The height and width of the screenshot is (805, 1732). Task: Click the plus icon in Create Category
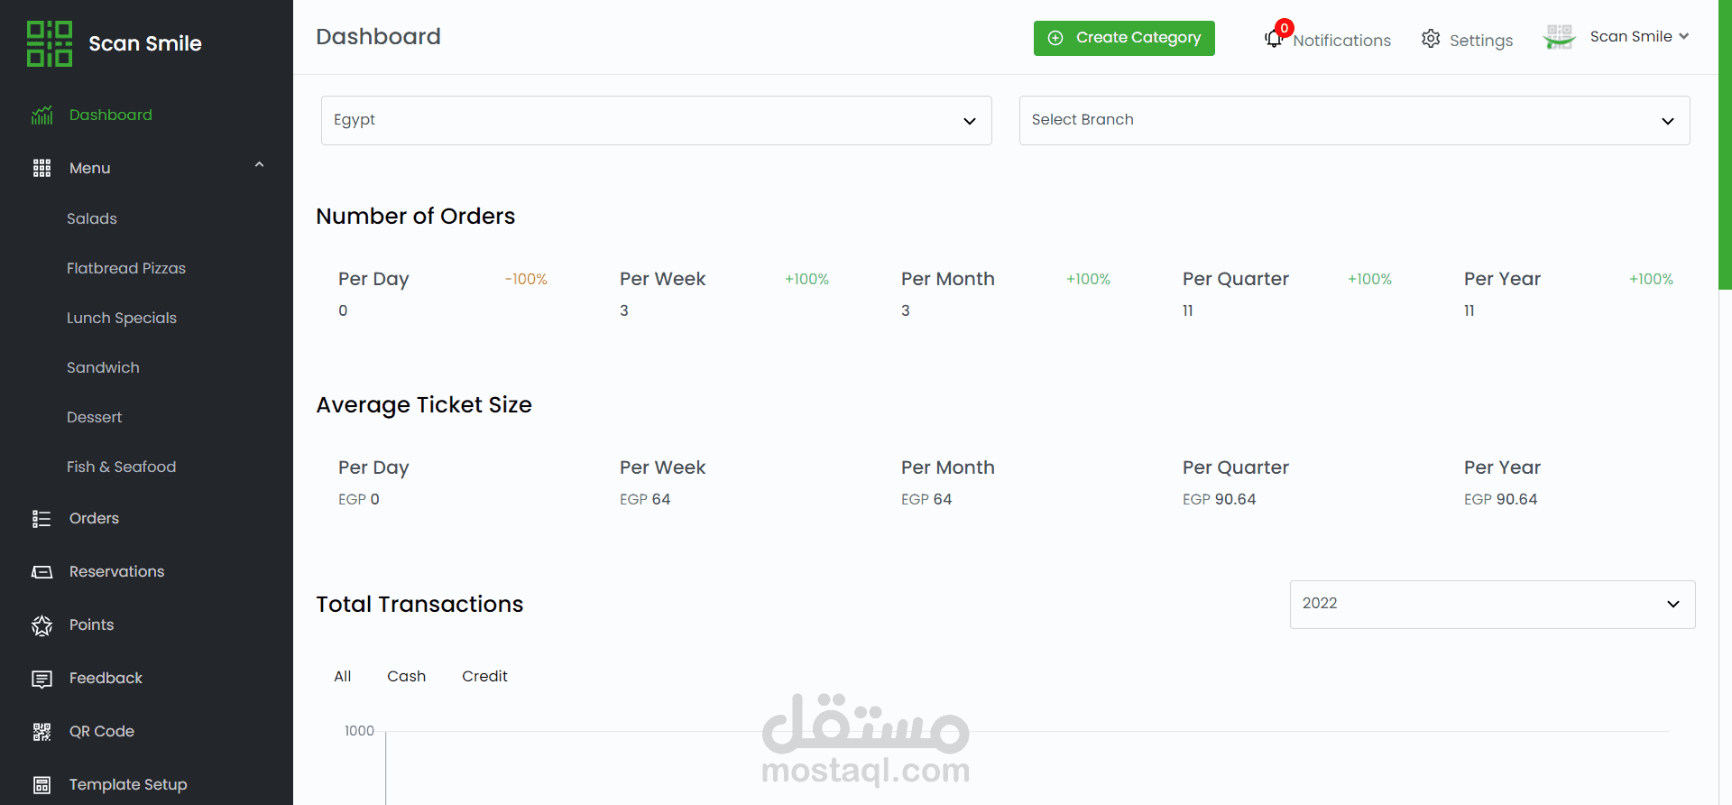coord(1055,38)
